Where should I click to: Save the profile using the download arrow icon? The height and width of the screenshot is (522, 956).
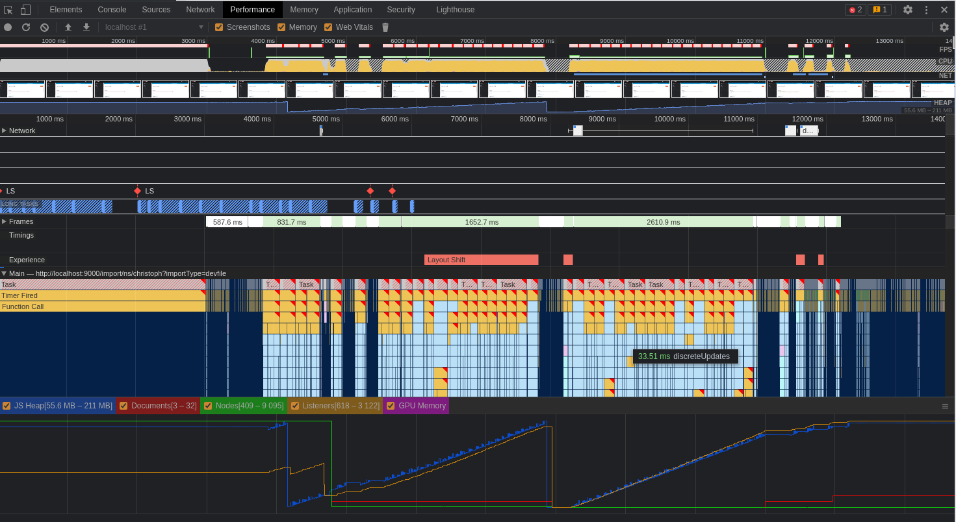point(86,27)
